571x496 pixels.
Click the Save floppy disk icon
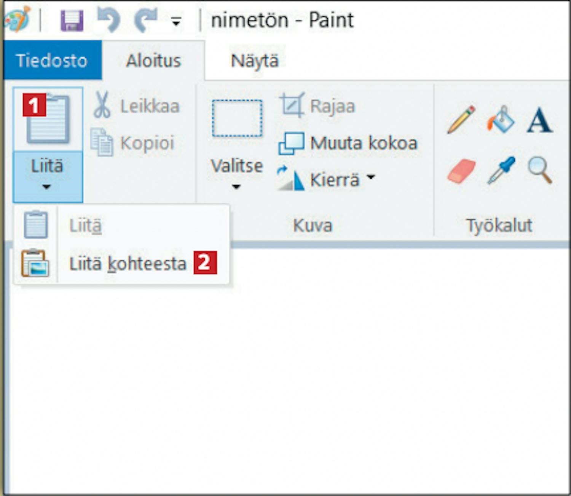[72, 21]
